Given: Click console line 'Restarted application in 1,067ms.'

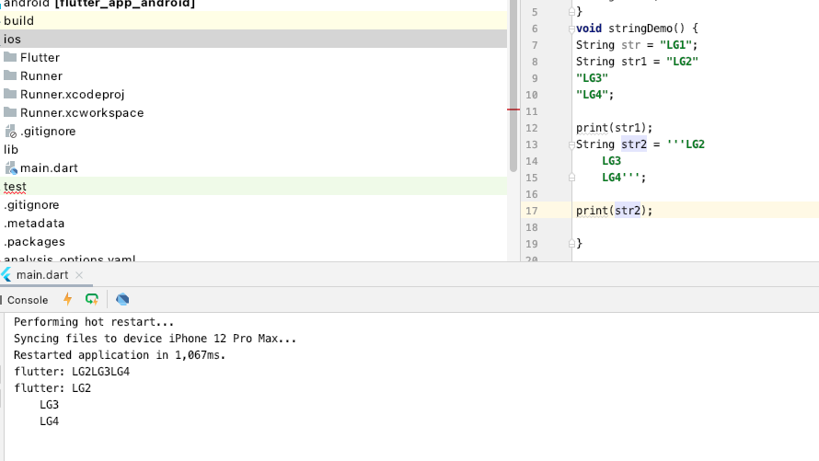Looking at the screenshot, I should [x=120, y=355].
